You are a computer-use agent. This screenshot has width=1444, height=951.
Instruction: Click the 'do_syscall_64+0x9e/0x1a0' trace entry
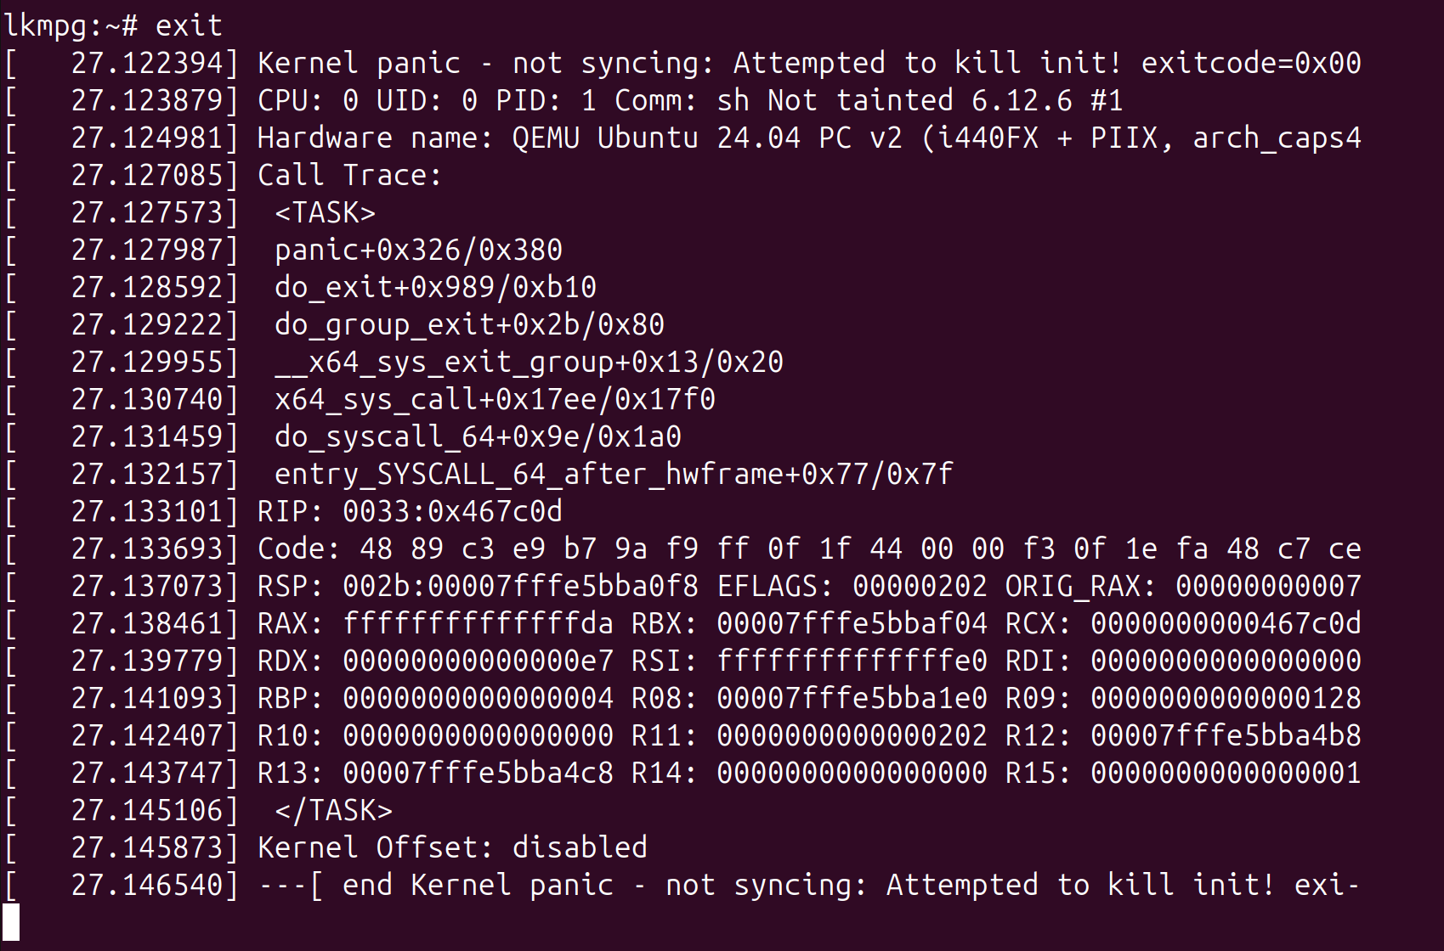click(478, 437)
